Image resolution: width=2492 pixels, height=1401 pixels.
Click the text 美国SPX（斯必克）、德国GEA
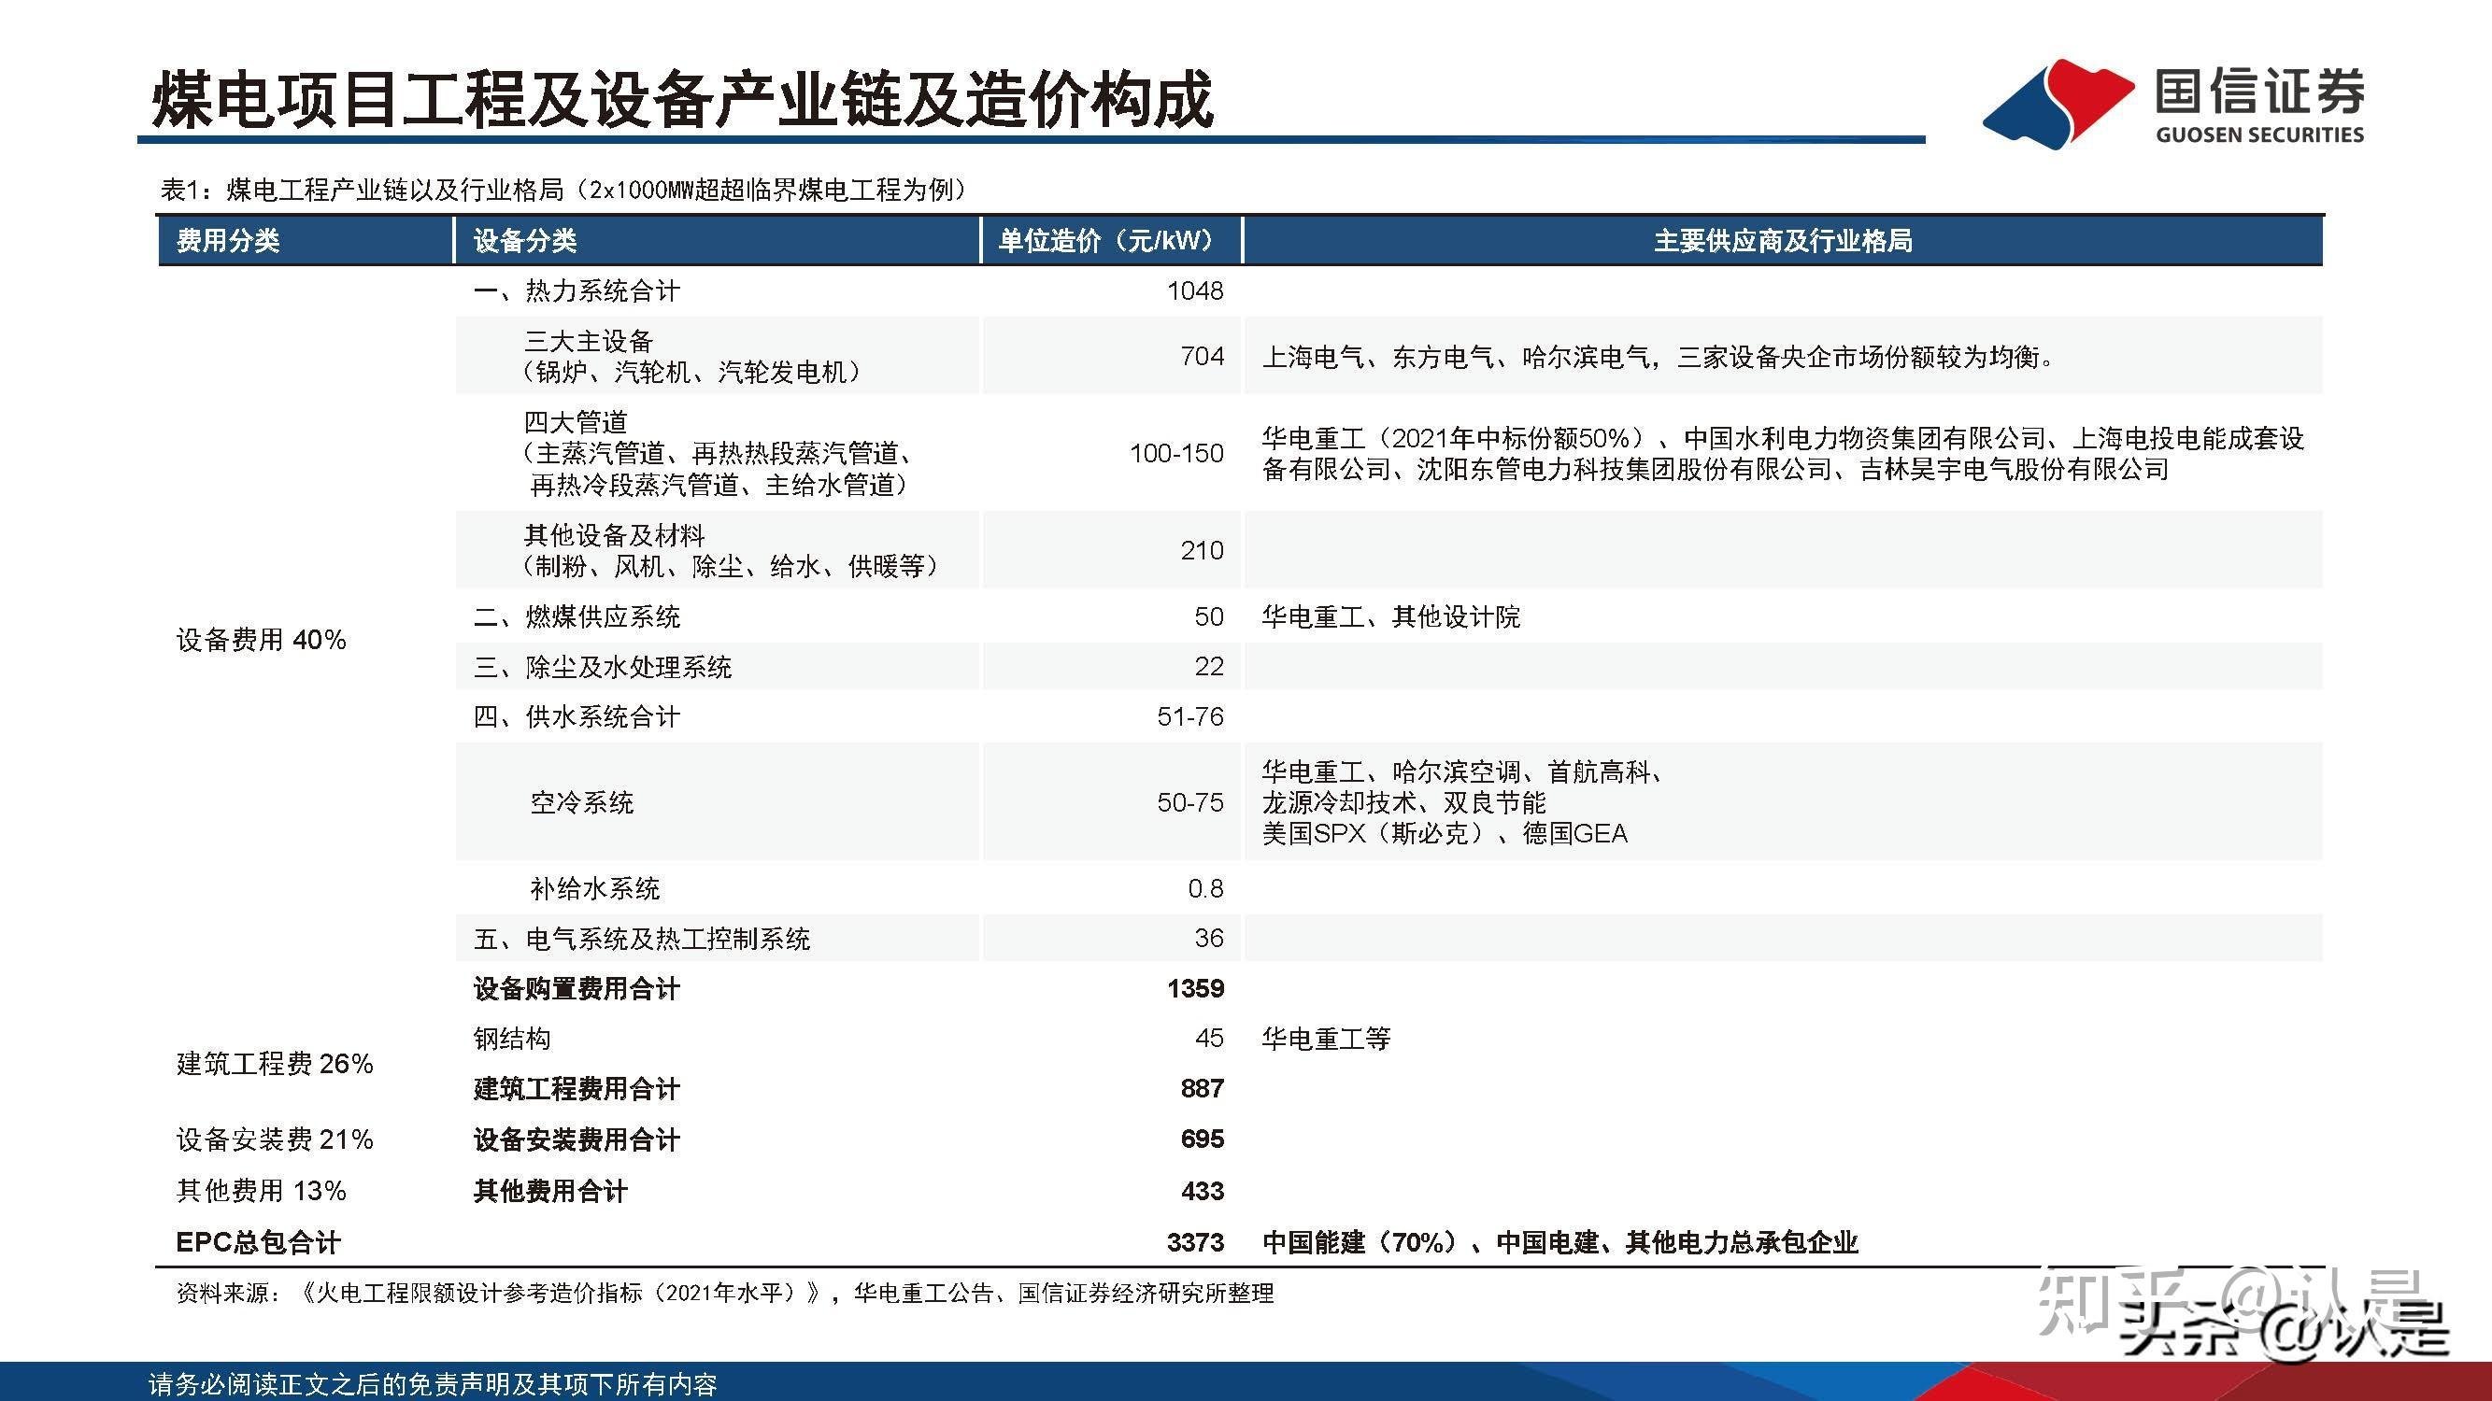point(1445,833)
